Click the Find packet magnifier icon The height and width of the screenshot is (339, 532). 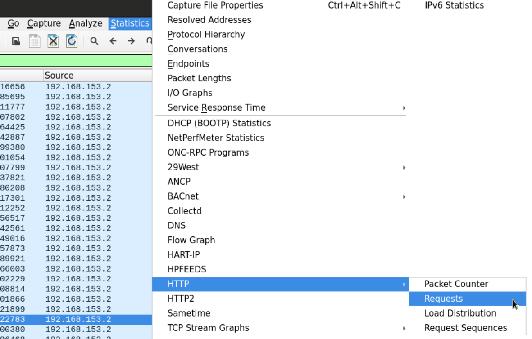[94, 41]
